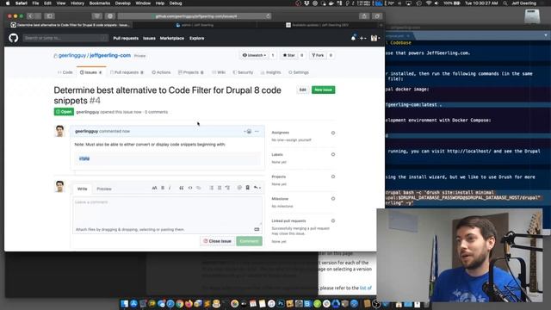The height and width of the screenshot is (310, 551).
Task: Switch to the repository Settings tab
Action: click(x=299, y=72)
